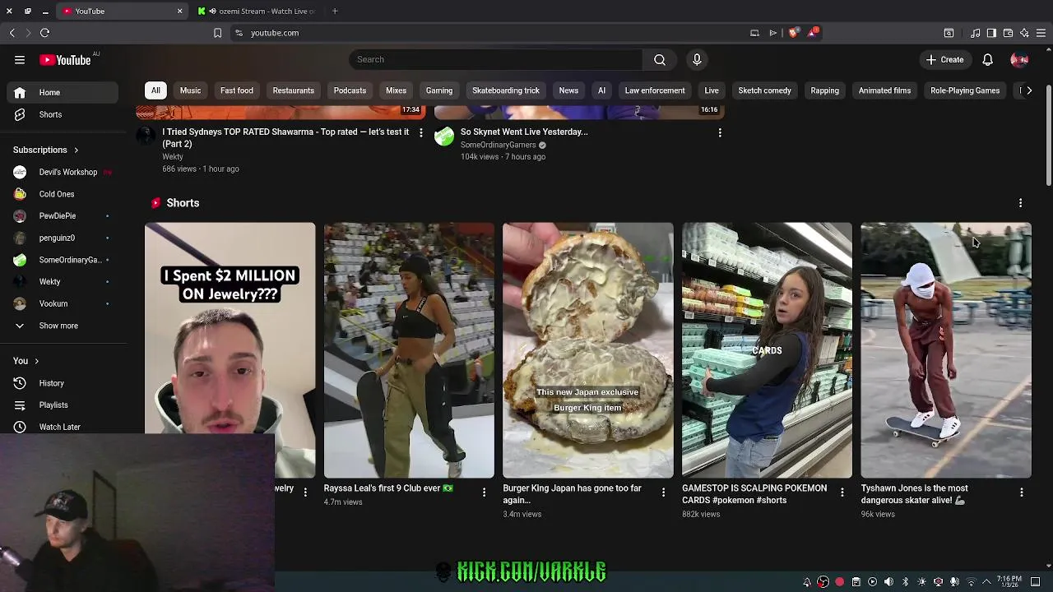Image resolution: width=1053 pixels, height=592 pixels.
Task: Select the Role-Playing Games chip
Action: click(x=965, y=90)
